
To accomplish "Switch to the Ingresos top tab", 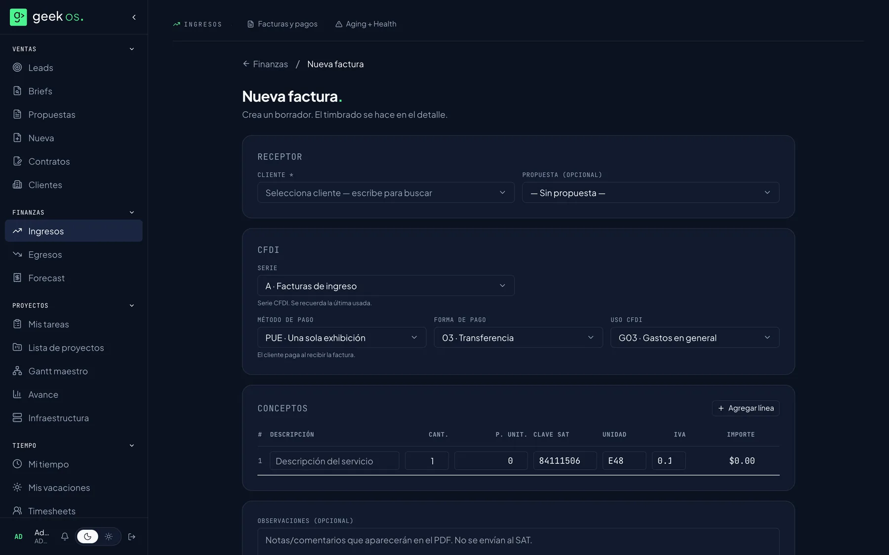I will tap(198, 24).
